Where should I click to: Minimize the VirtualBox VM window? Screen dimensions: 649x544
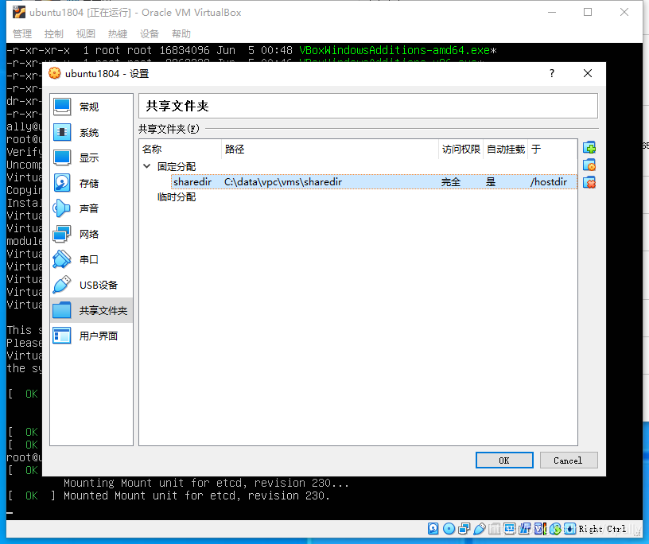[x=552, y=12]
